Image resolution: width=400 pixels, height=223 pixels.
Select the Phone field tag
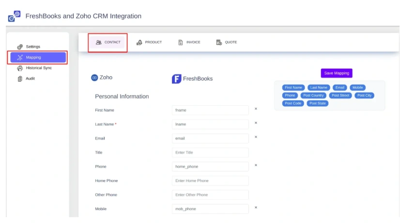pos(290,96)
